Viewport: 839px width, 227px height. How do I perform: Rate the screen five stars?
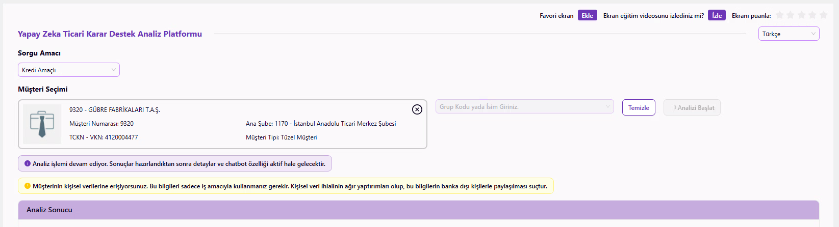pos(823,15)
